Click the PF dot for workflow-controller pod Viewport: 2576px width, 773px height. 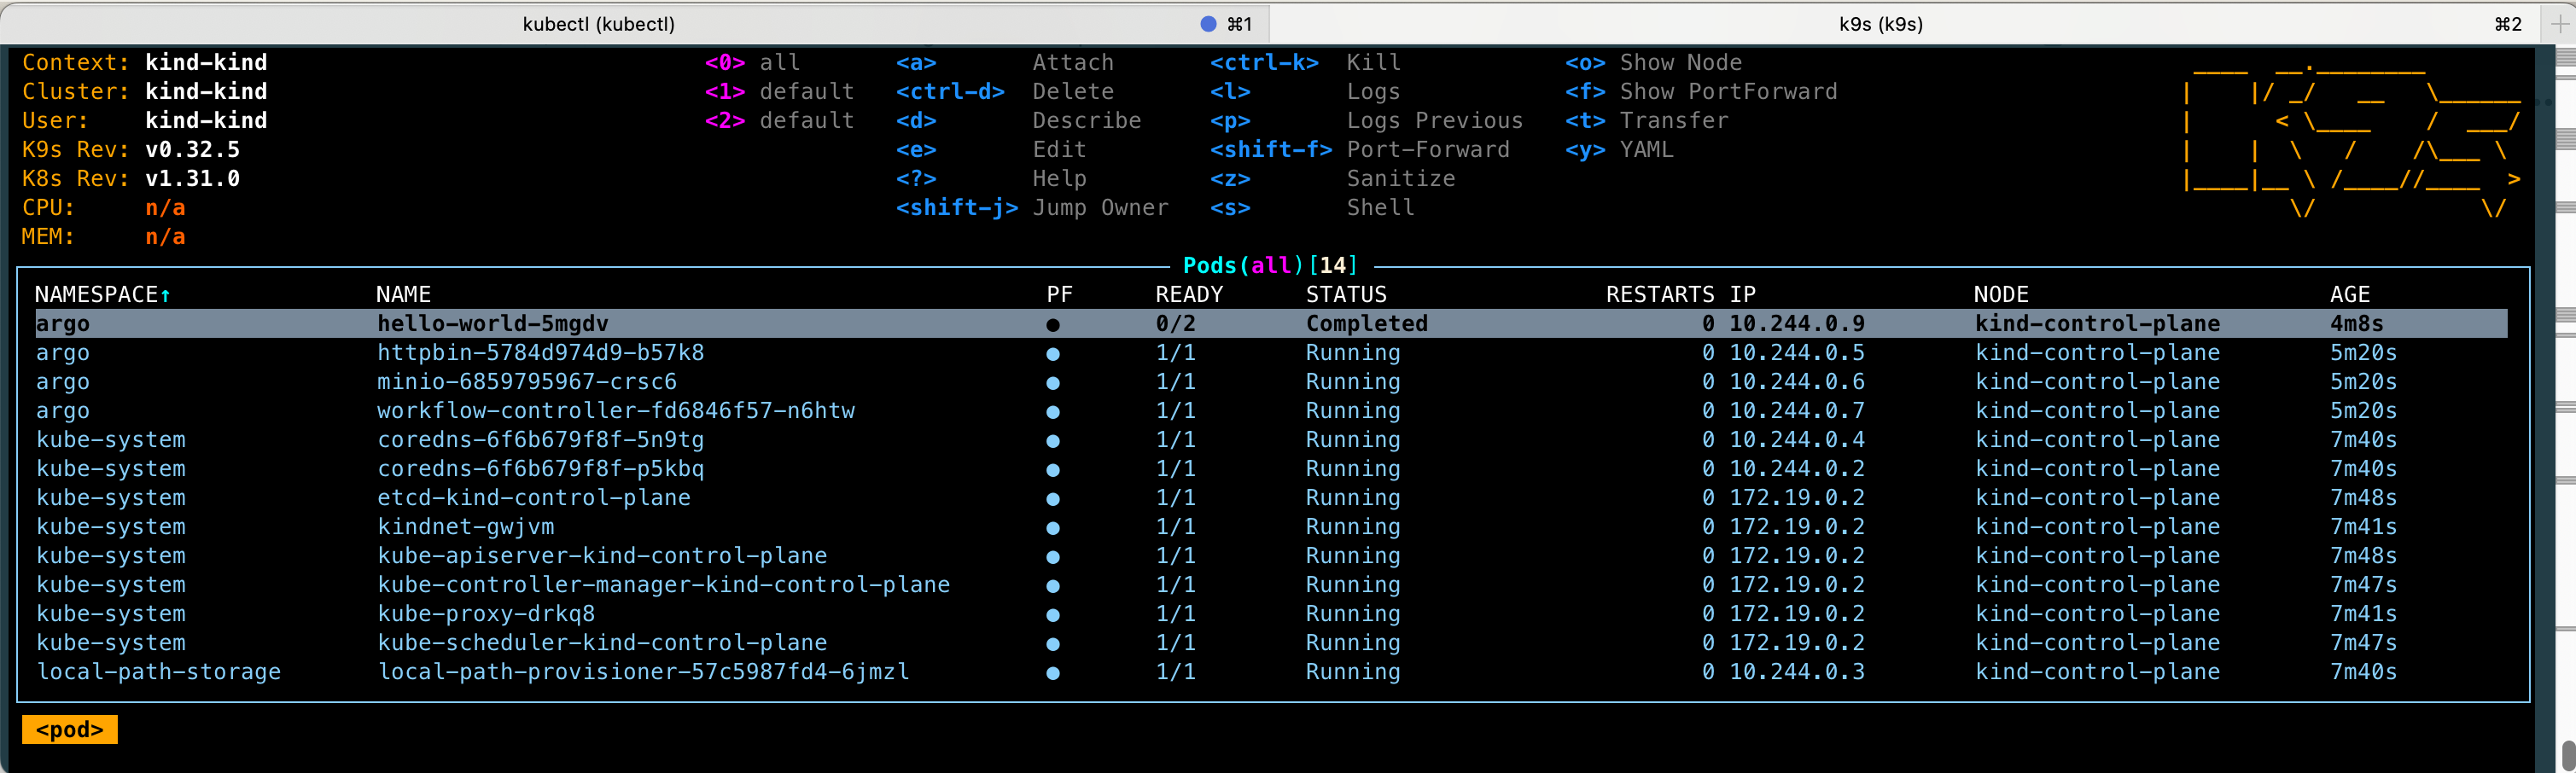(x=1054, y=410)
